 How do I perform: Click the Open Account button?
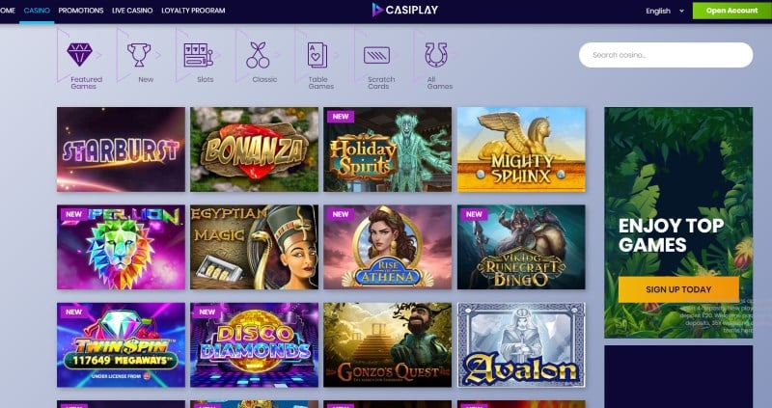pyautogui.click(x=732, y=11)
